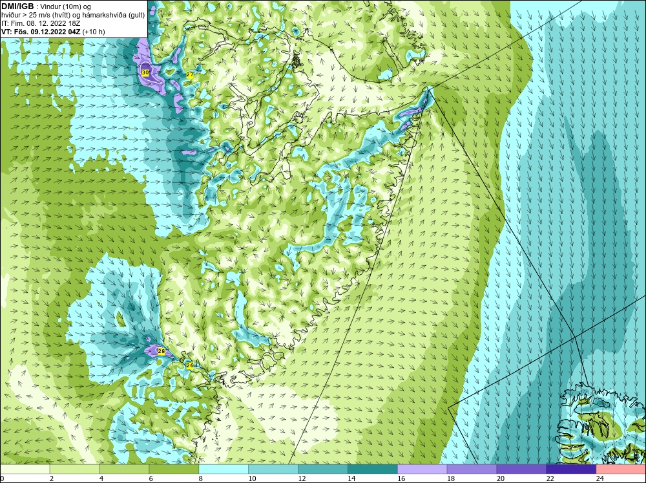Click the scale label 20 on color bar
The width and height of the screenshot is (646, 483).
coord(501,478)
